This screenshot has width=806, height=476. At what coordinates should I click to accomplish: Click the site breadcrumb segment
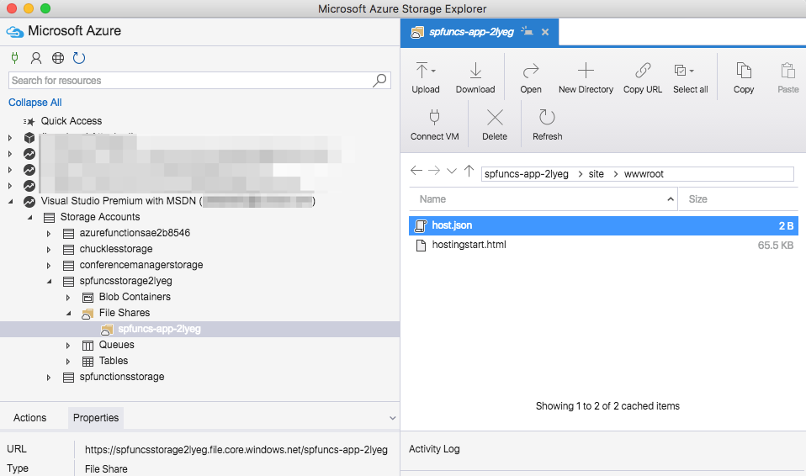pos(597,174)
